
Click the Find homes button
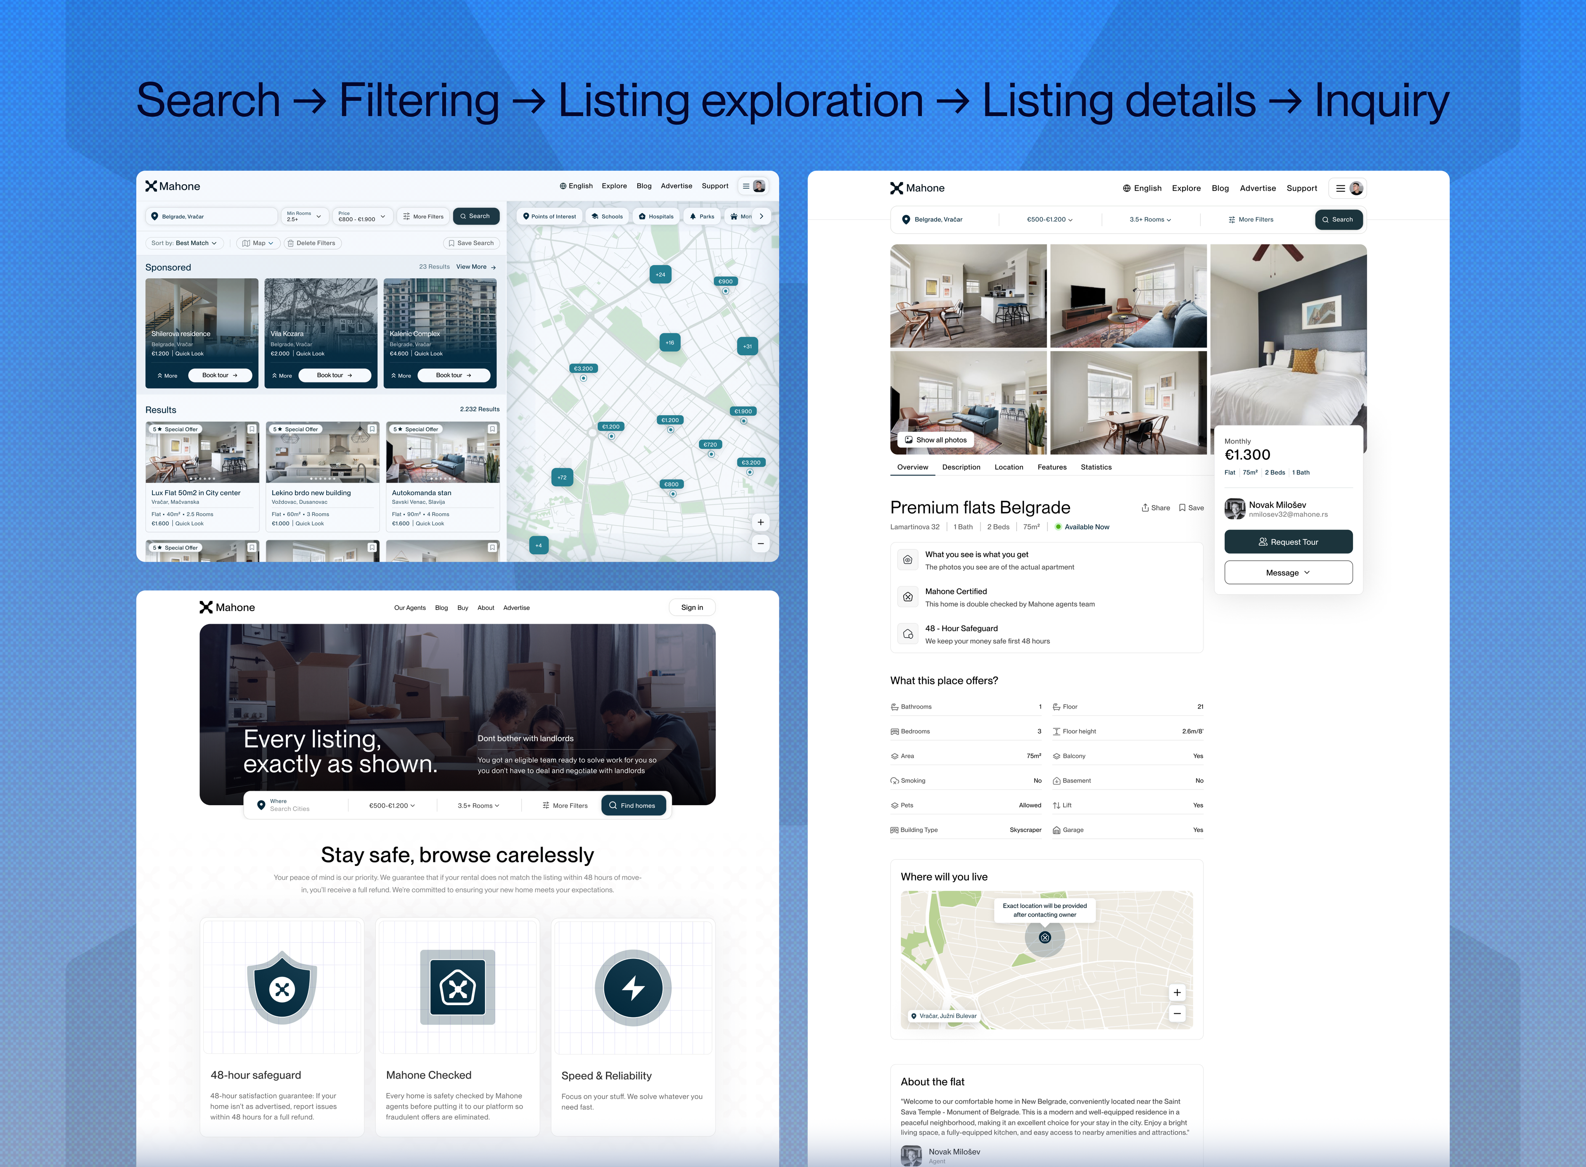coord(633,805)
